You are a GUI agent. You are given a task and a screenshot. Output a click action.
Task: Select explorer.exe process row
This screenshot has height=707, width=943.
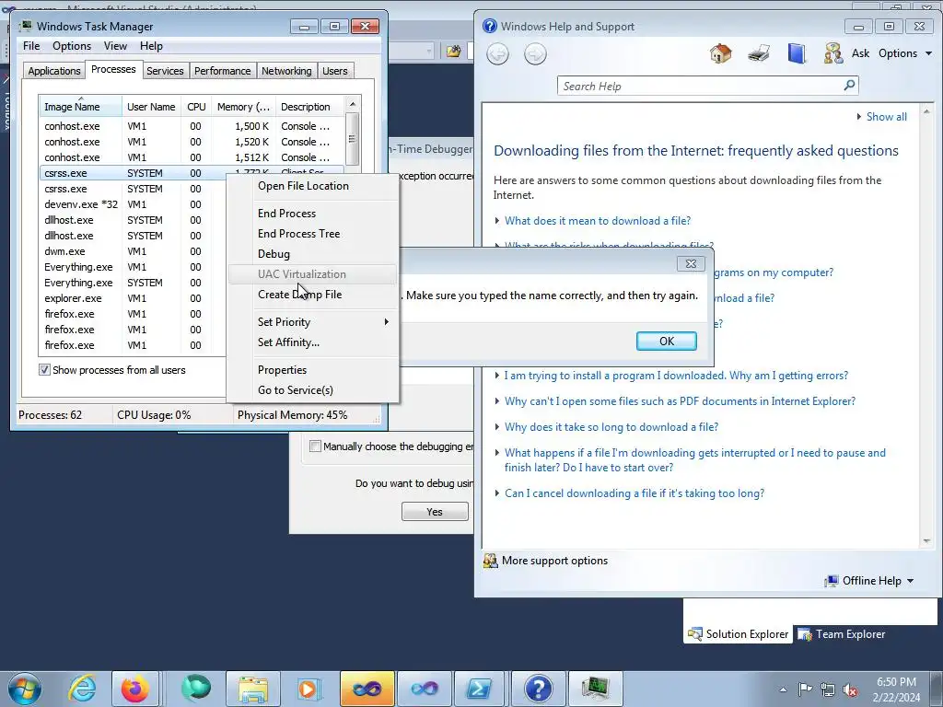coord(133,298)
